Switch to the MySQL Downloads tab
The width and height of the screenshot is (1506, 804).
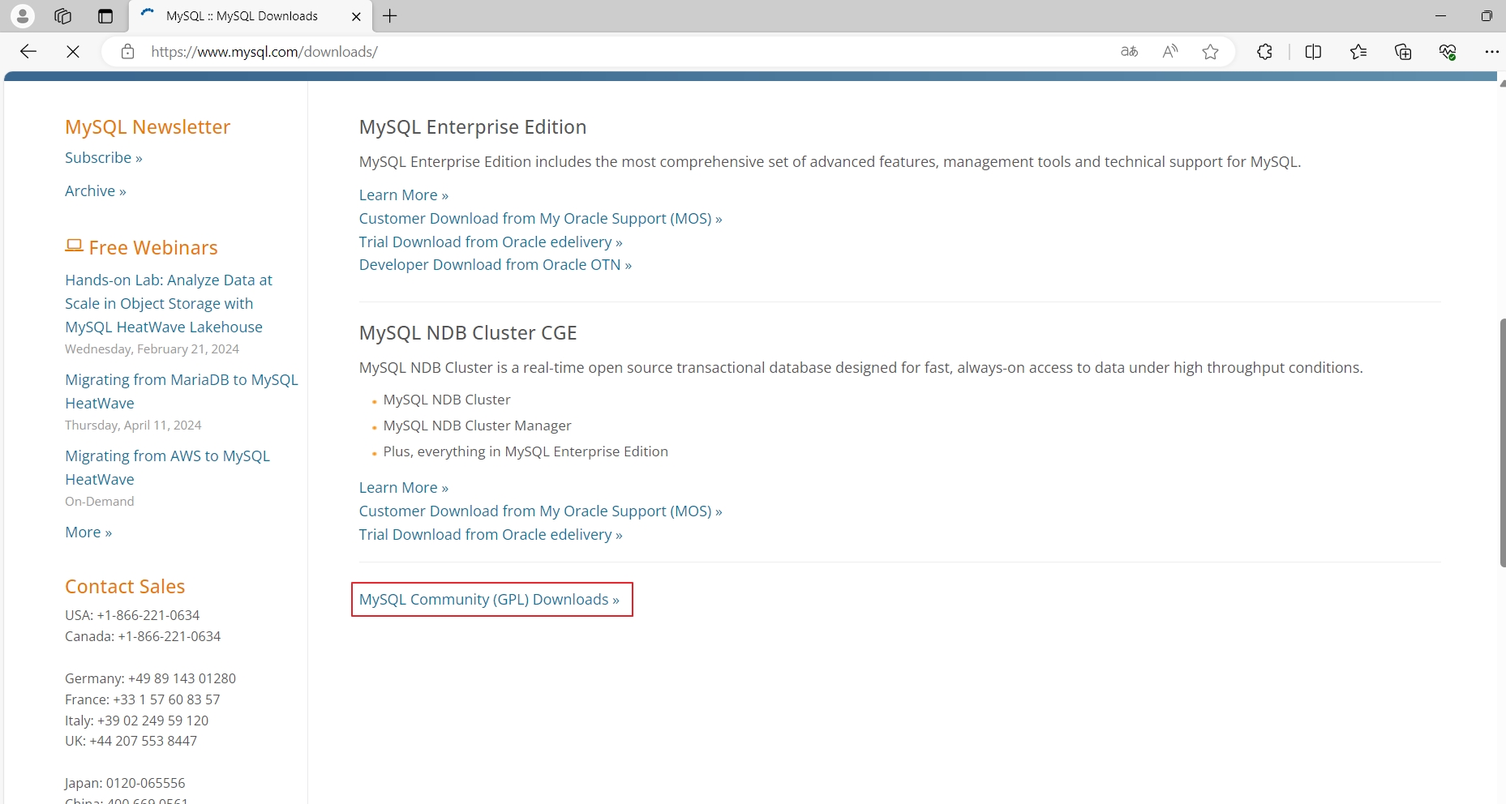tap(251, 16)
